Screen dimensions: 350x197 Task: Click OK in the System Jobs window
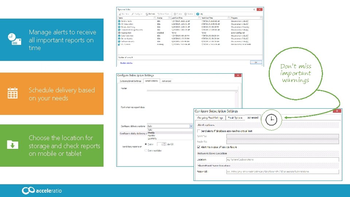point(256,62)
